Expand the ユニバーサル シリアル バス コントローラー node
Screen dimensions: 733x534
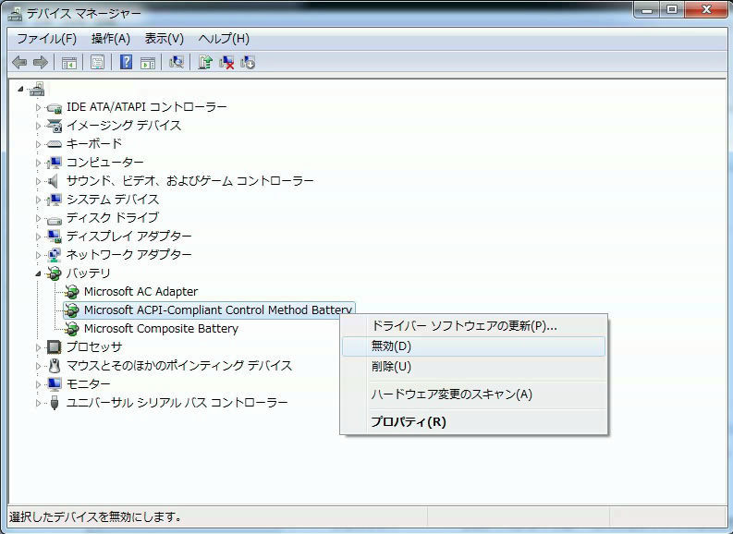(38, 403)
